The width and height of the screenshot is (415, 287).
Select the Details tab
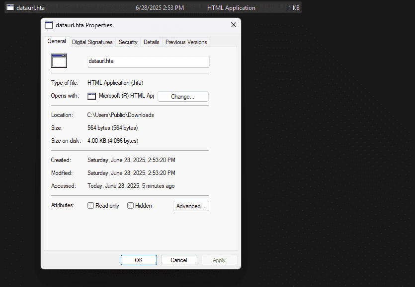click(x=152, y=42)
